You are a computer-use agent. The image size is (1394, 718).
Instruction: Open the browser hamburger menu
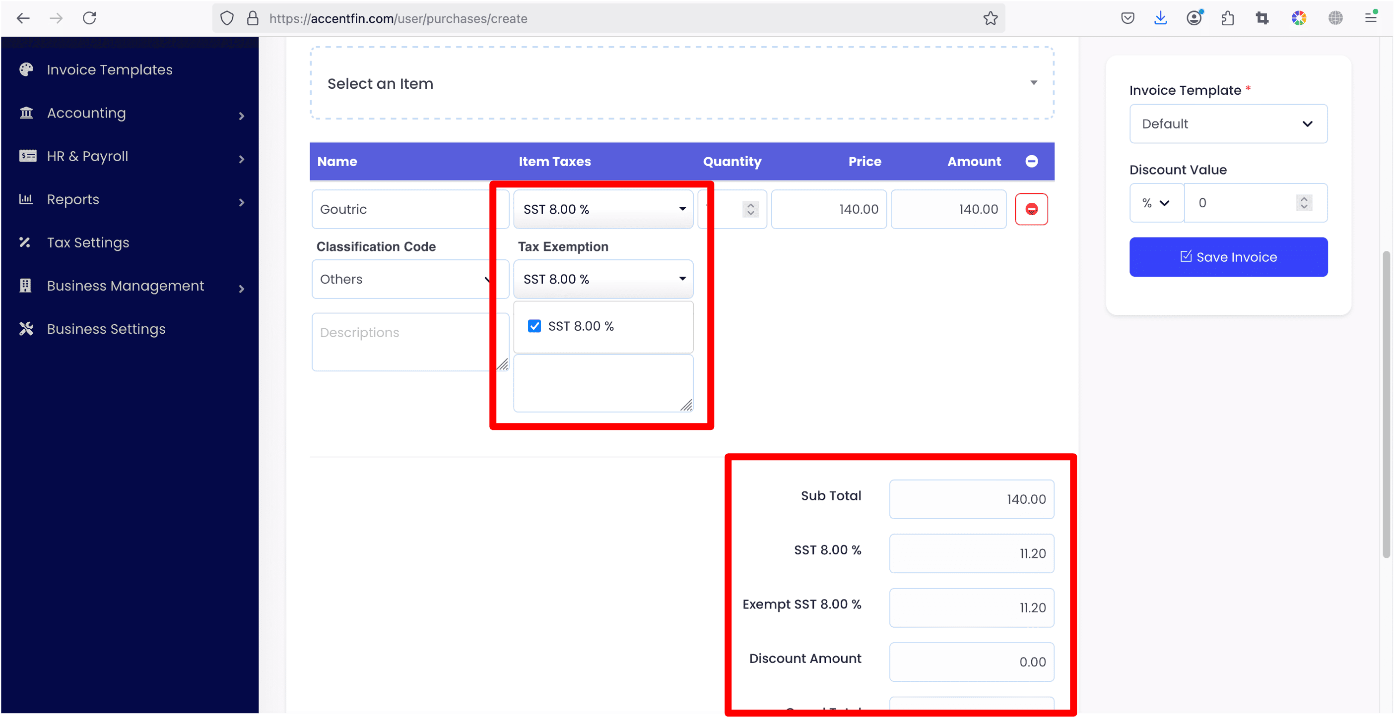click(x=1371, y=18)
